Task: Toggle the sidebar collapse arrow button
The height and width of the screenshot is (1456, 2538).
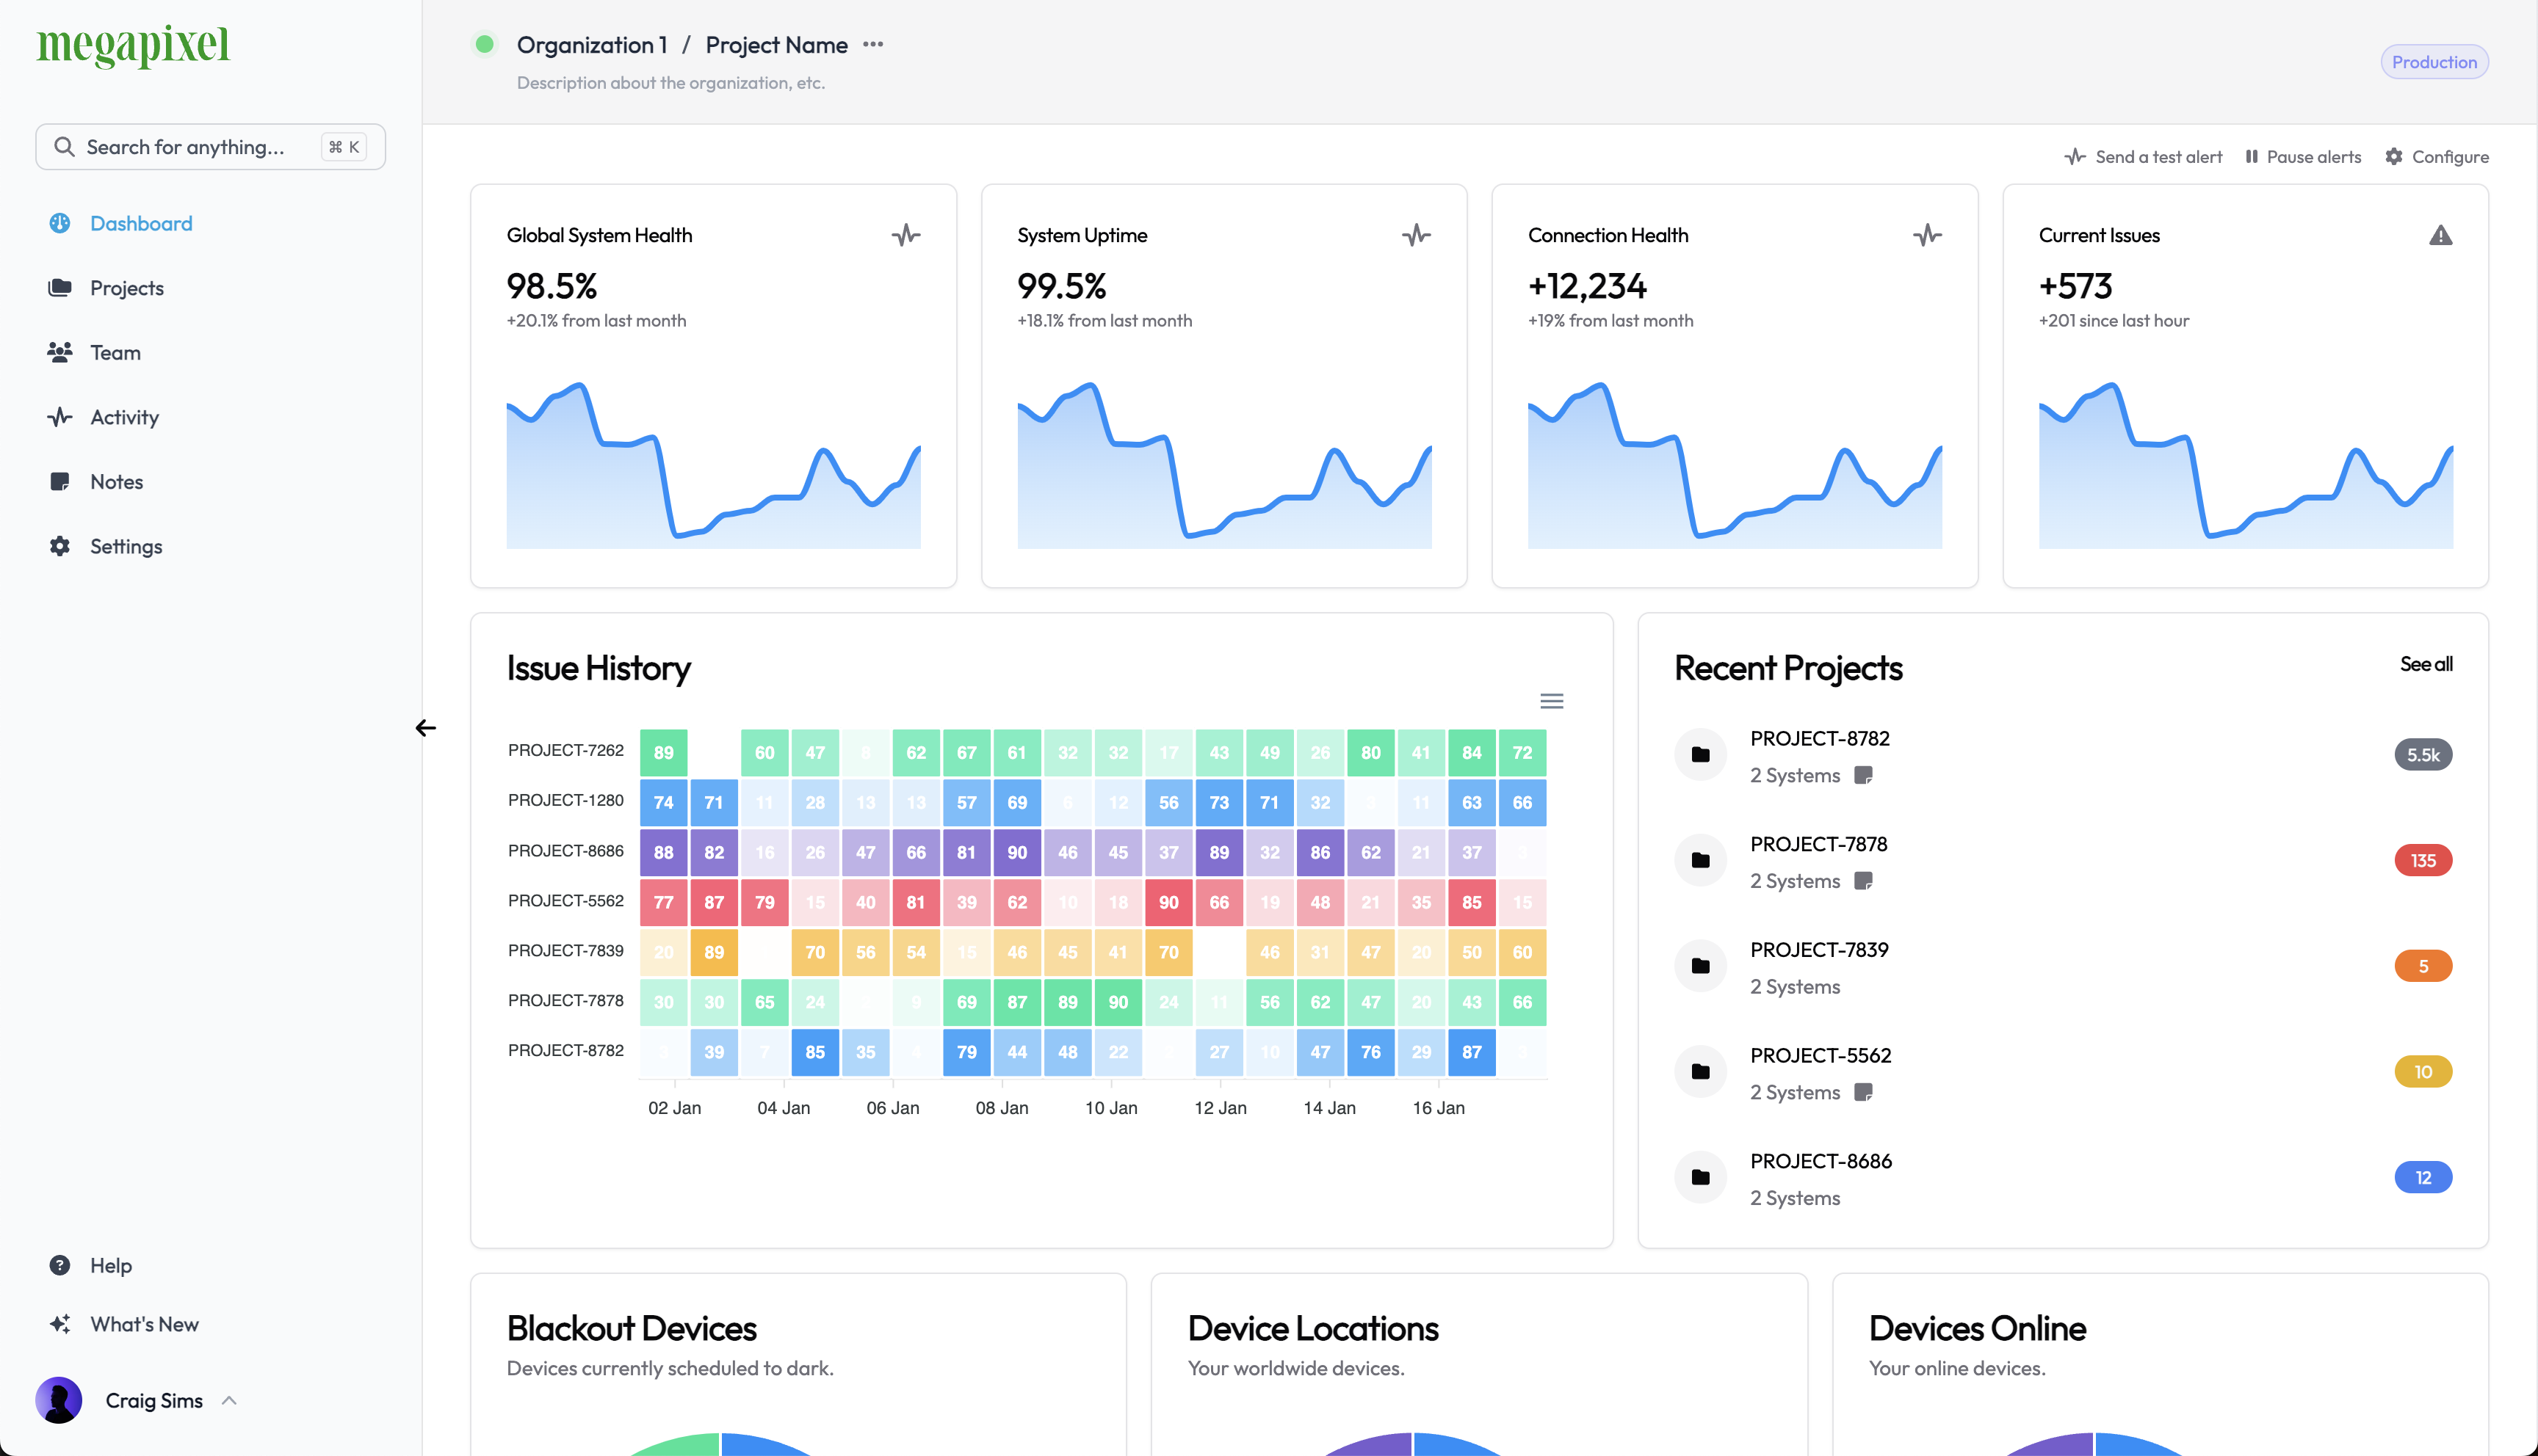Action: point(425,728)
